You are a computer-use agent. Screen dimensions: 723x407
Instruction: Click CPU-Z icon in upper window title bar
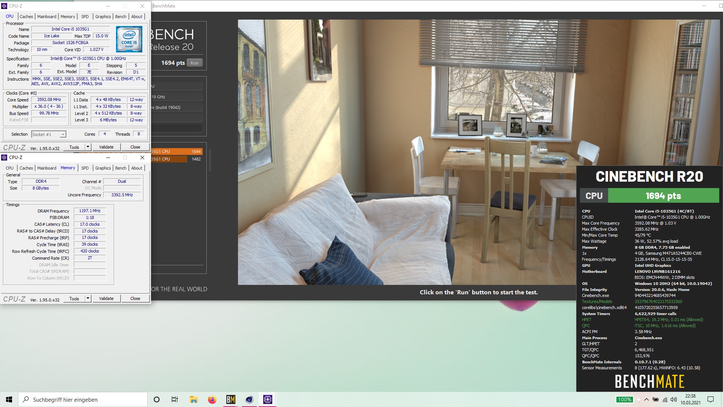[5, 6]
